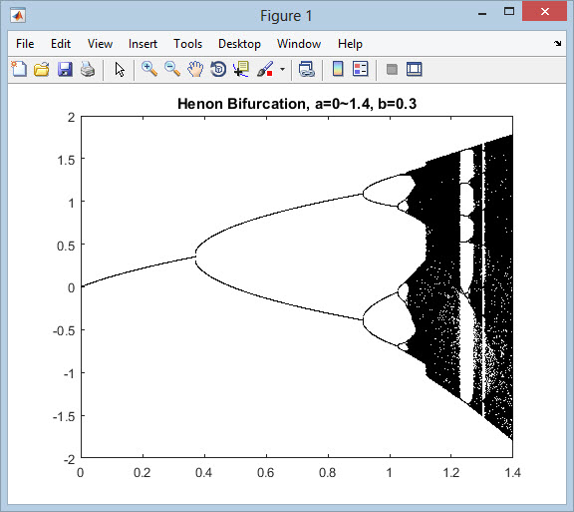
Task: Select the Edit Plot arrow tool
Action: (x=120, y=69)
